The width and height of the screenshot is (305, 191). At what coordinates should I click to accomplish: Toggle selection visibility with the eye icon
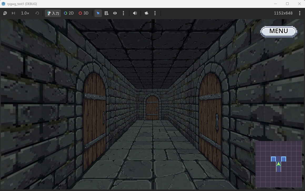tap(115, 13)
